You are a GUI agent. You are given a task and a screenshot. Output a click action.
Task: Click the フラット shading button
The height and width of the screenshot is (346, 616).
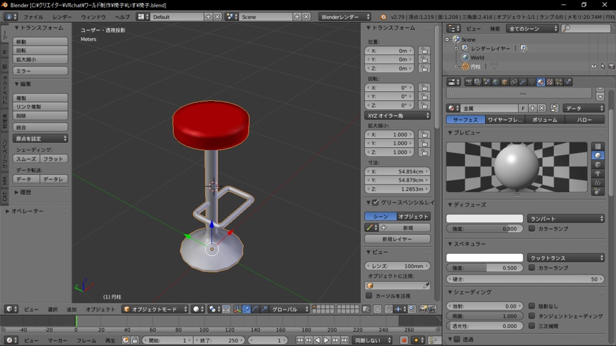tap(54, 159)
